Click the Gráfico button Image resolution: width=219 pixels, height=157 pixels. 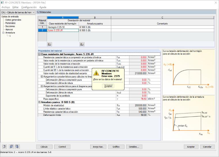[116, 147]
